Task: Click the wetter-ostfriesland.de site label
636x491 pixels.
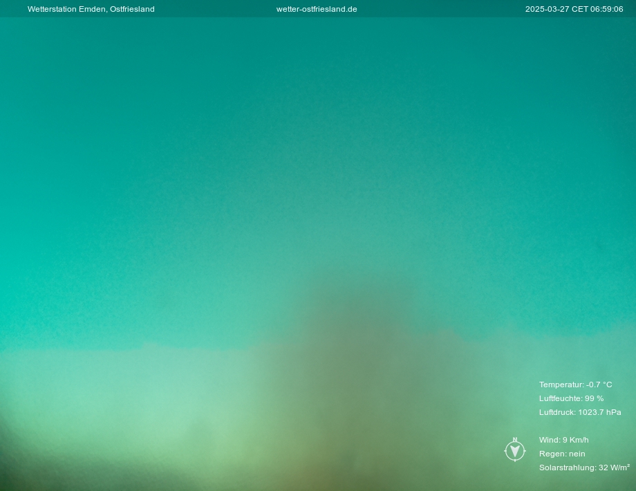Action: pyautogui.click(x=317, y=9)
